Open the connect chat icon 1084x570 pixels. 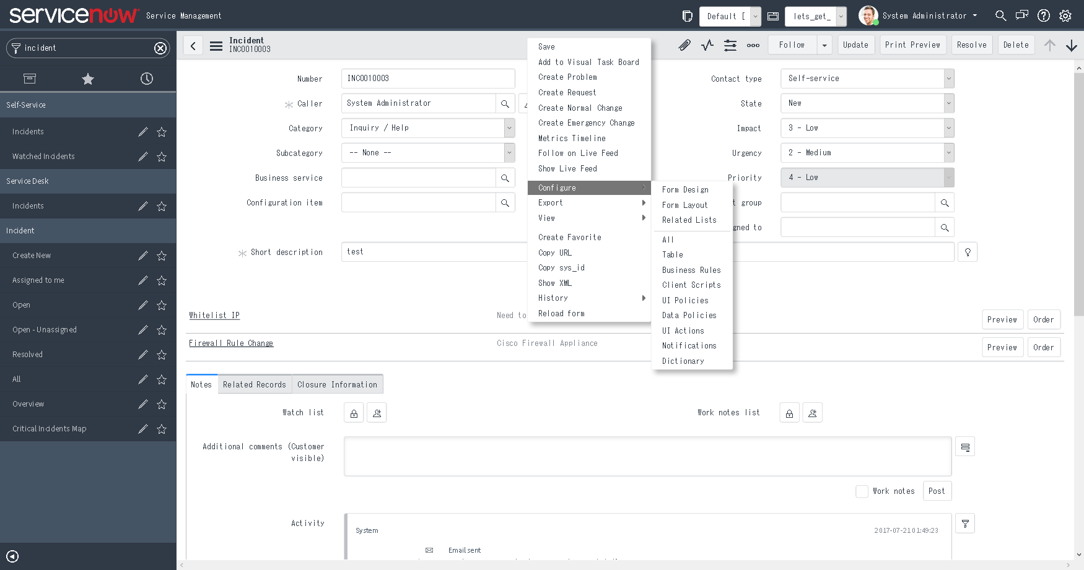click(x=1022, y=15)
